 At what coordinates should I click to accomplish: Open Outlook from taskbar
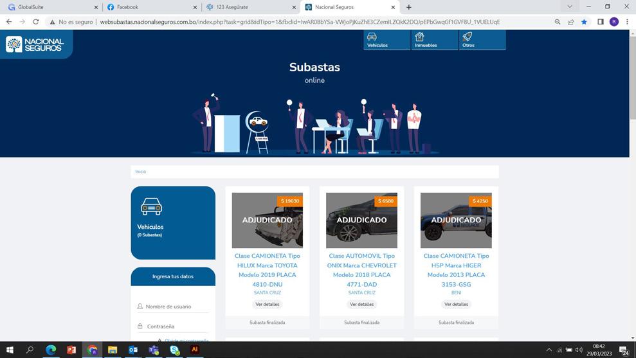[x=133, y=350]
